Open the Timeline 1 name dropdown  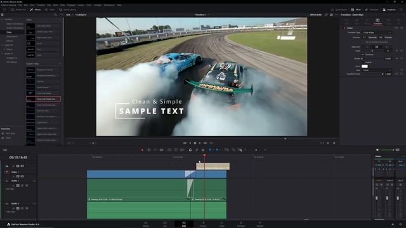pos(202,15)
